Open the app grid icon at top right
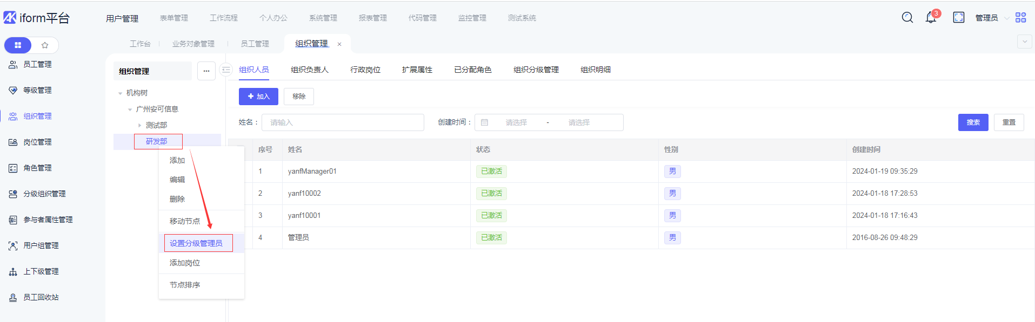Viewport: 1035px width, 322px height. tap(1020, 18)
